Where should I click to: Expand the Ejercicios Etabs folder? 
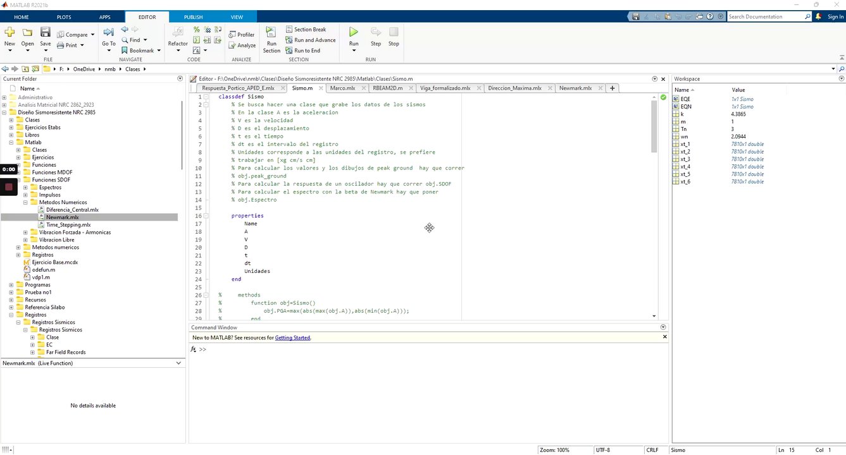(11, 128)
